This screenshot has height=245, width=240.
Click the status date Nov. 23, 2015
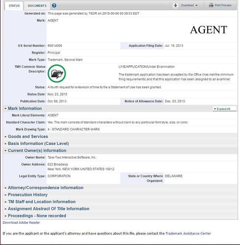[57, 94]
